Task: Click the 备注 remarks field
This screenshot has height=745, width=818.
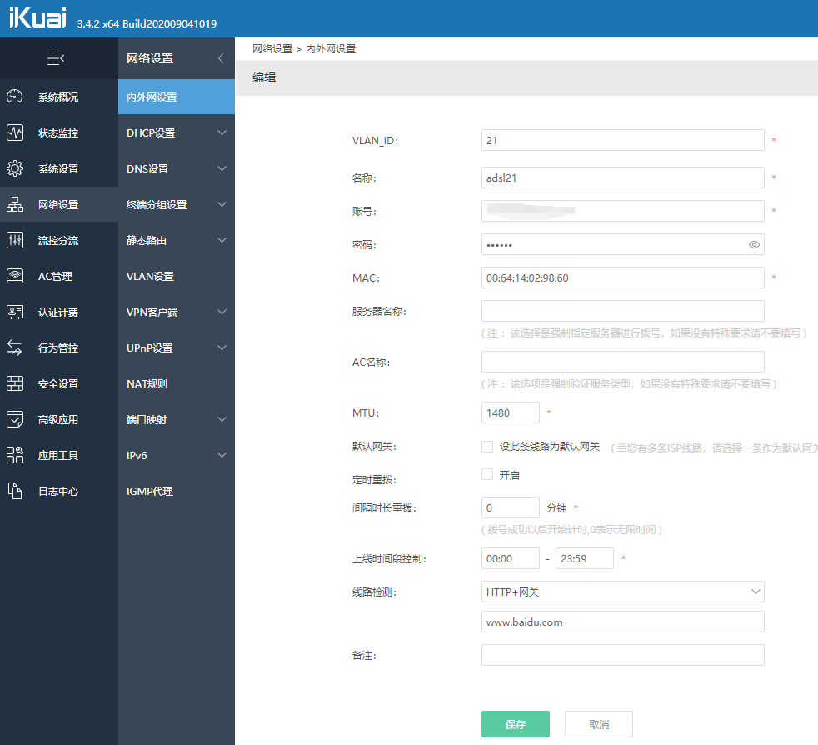Action: click(623, 655)
